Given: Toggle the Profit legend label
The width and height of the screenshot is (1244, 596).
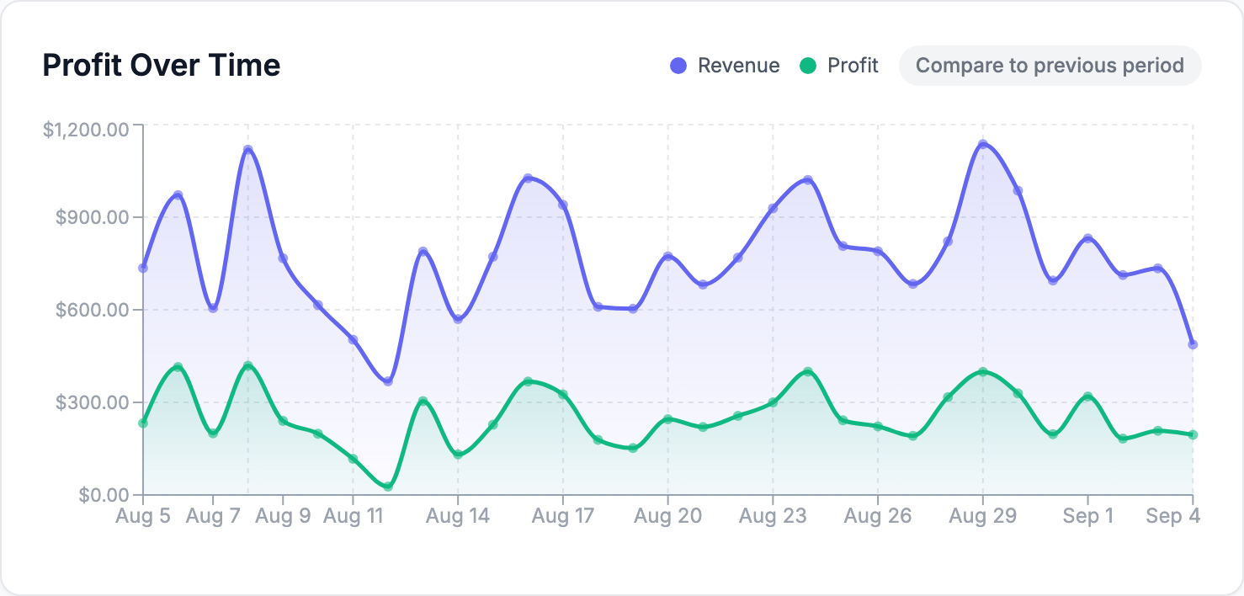Looking at the screenshot, I should [x=853, y=66].
